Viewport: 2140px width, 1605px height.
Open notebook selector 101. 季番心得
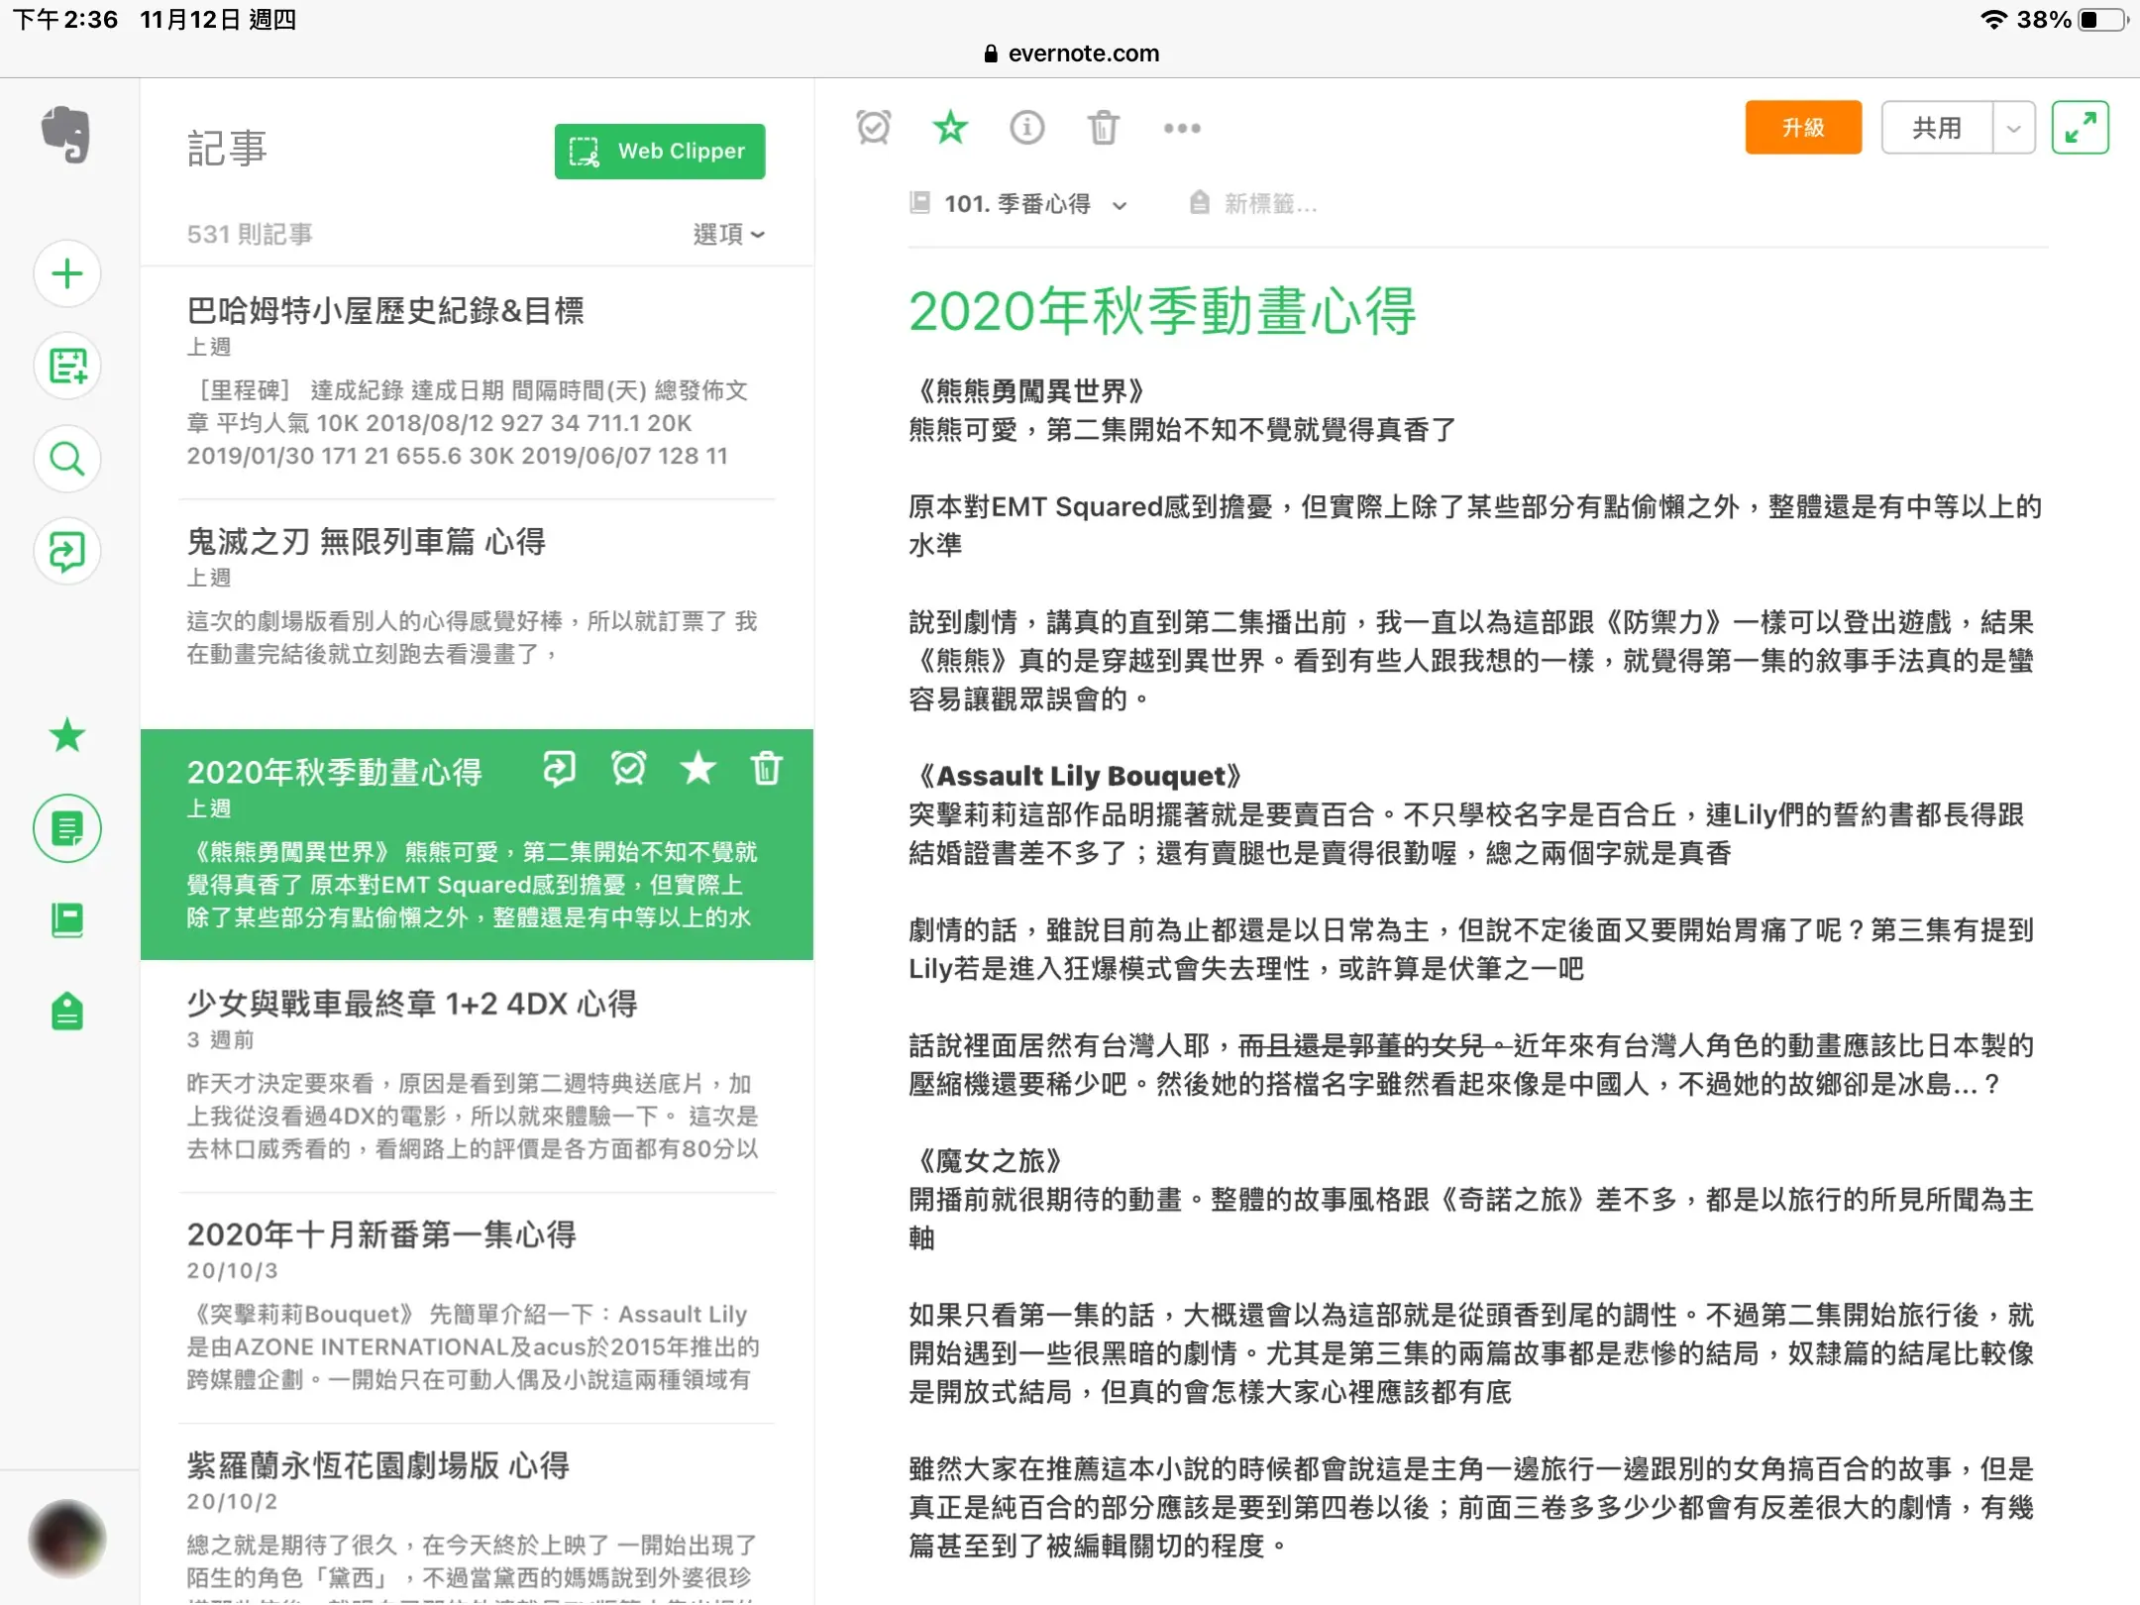tap(1018, 204)
